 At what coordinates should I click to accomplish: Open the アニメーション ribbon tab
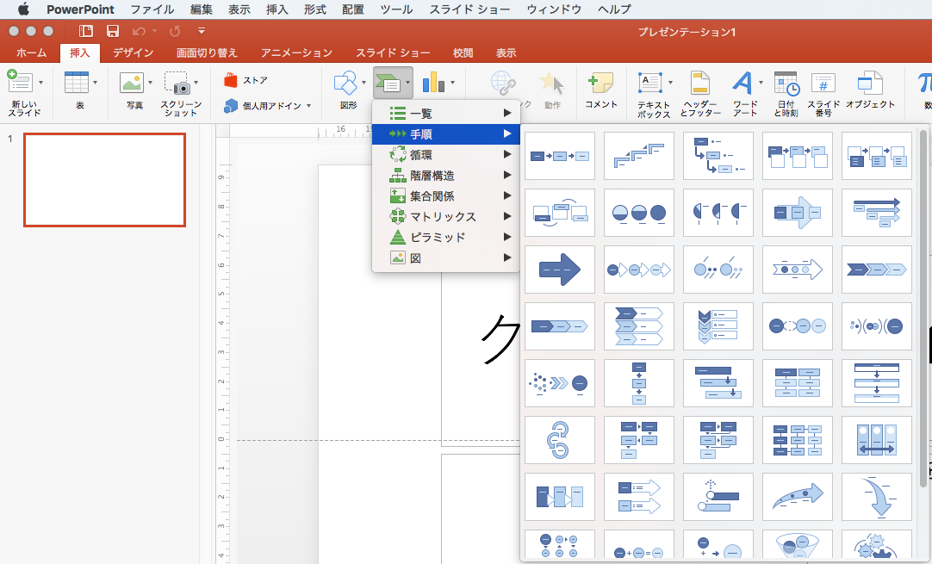click(x=296, y=53)
